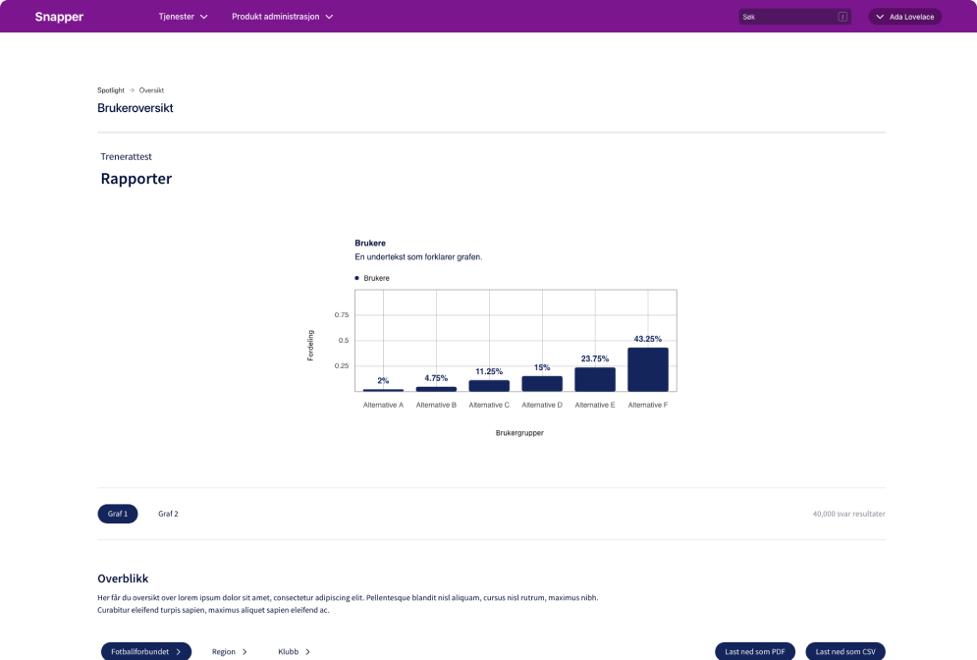Click the slash shortcut icon in search
Image resolution: width=977 pixels, height=660 pixels.
841,17
